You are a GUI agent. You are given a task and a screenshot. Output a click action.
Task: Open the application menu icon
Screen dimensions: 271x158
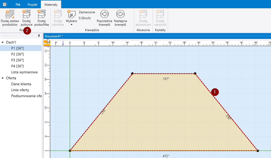click(5, 4)
